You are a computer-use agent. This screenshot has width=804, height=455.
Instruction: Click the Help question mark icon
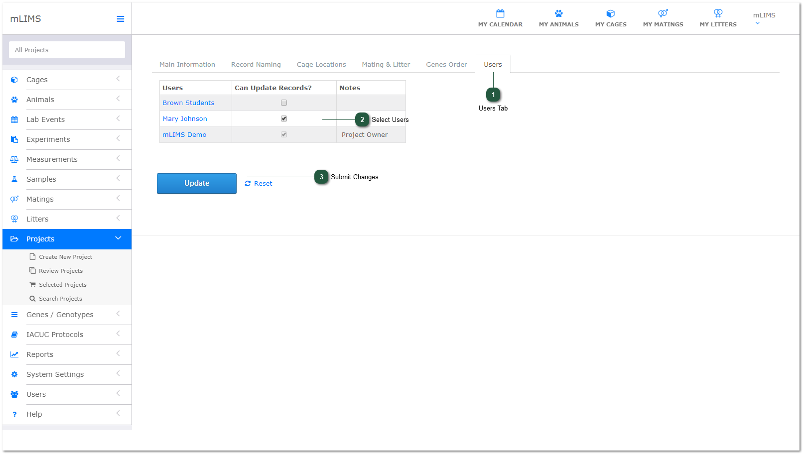point(14,414)
